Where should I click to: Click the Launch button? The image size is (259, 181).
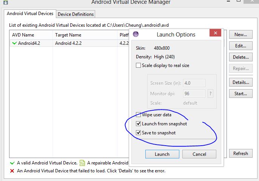coord(162,154)
